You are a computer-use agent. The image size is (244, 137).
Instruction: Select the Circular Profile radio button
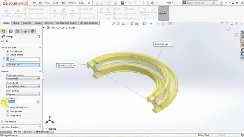pyautogui.click(x=8, y=54)
